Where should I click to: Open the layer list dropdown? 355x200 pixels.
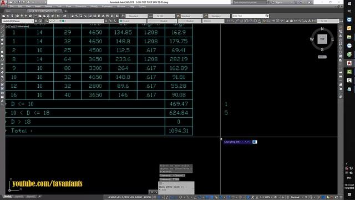click(x=77, y=21)
